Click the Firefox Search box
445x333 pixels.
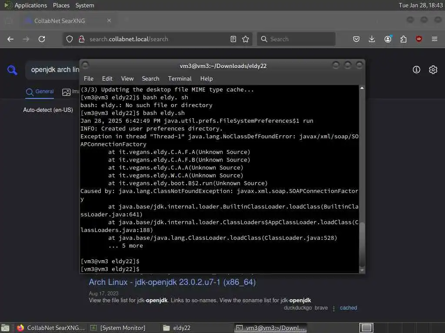click(296, 39)
